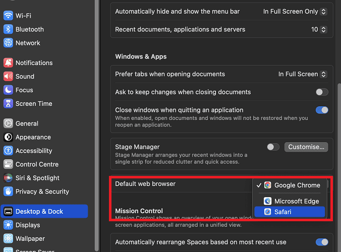Select the Bluetooth icon in sidebar
Image resolution: width=341 pixels, height=252 pixels.
point(8,29)
